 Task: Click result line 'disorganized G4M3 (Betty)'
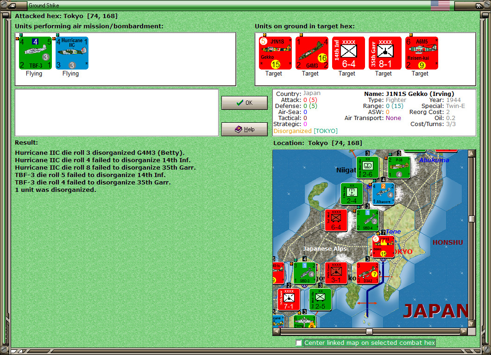pyautogui.click(x=100, y=153)
